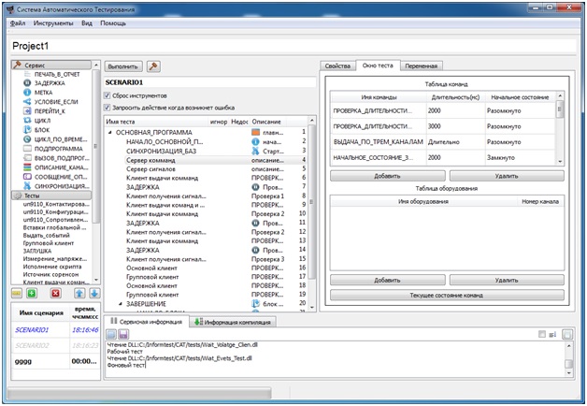Image resolution: width=587 pixels, height=406 pixels.
Task: Open the Инструменты menu
Action: (53, 23)
